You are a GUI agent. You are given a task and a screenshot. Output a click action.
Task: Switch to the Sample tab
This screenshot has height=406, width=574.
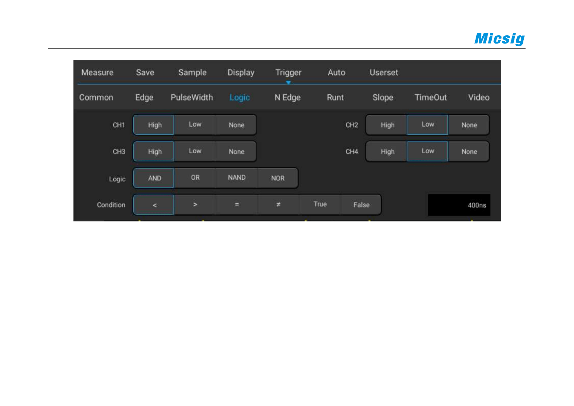[192, 72]
